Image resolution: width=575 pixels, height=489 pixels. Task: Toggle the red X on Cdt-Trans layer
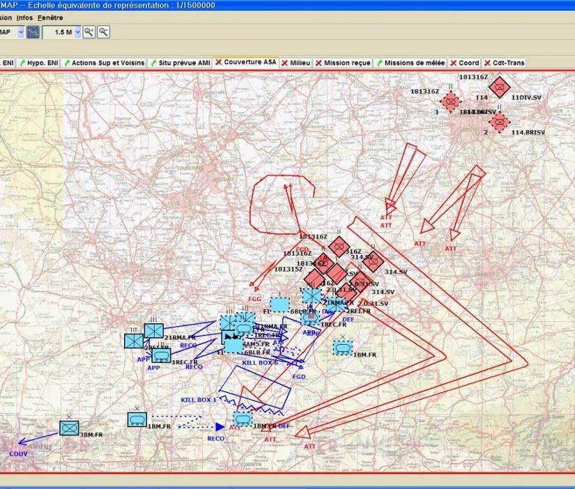pos(487,63)
